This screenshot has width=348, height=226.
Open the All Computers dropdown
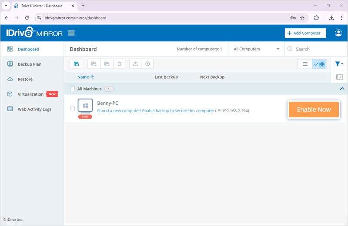pyautogui.click(x=256, y=49)
